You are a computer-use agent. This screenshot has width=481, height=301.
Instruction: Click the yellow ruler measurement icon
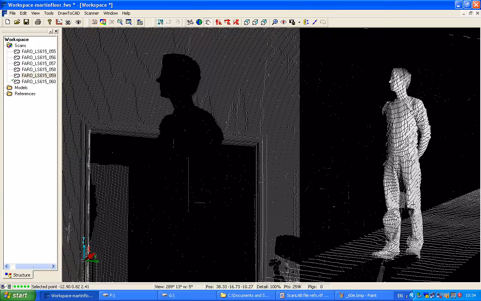[306, 22]
